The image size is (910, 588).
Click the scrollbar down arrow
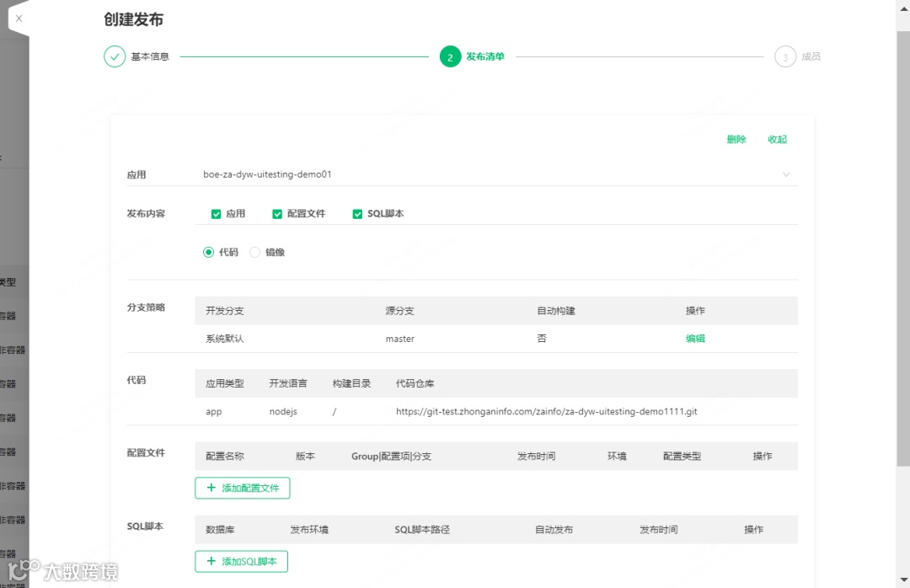tap(903, 580)
